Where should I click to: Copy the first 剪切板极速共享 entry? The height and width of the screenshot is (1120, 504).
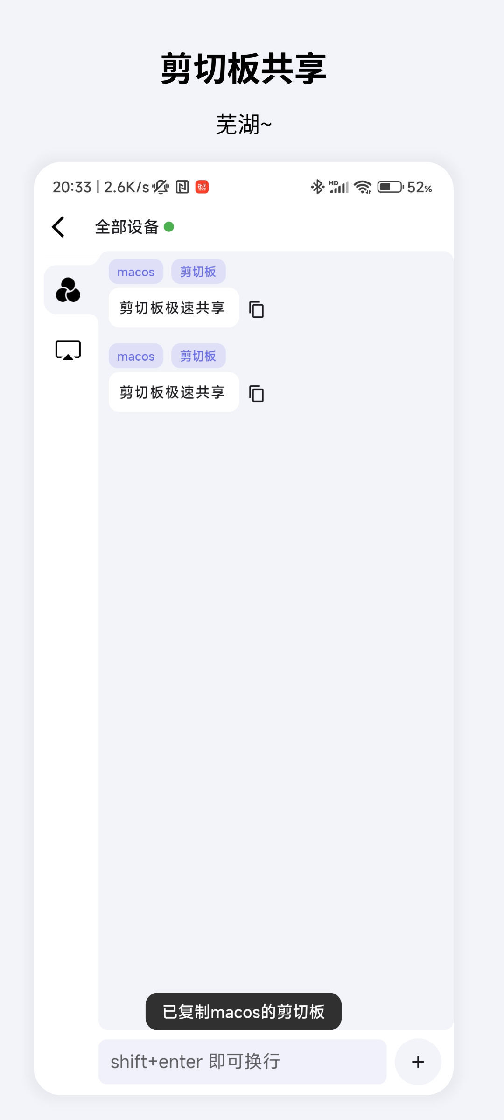click(256, 309)
